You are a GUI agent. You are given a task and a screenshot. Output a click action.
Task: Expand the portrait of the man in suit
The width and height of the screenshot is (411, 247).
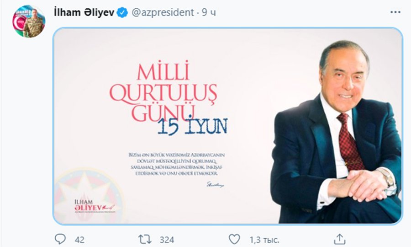(337, 132)
